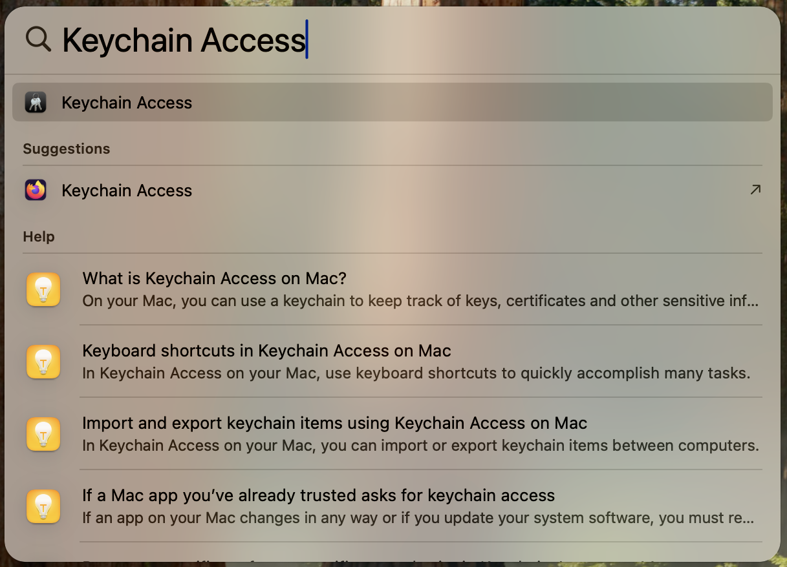Click the Help section header
The image size is (787, 567).
pos(38,236)
